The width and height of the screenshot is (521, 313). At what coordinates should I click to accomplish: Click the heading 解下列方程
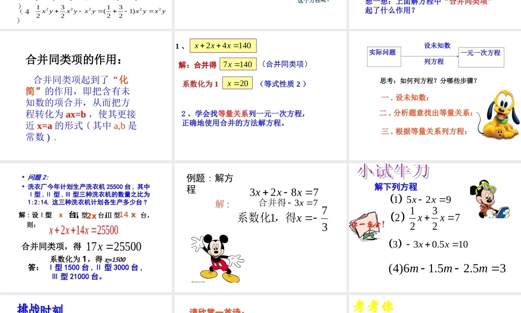[396, 187]
